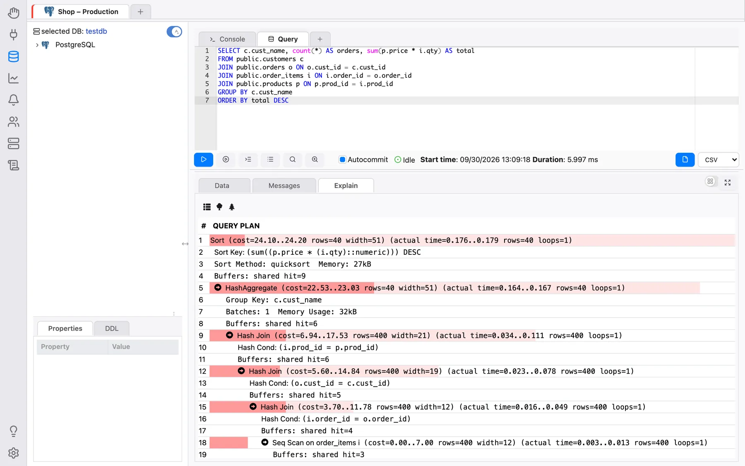
Task: Collapse Hash Join node with cost 5.60
Action: pos(241,371)
